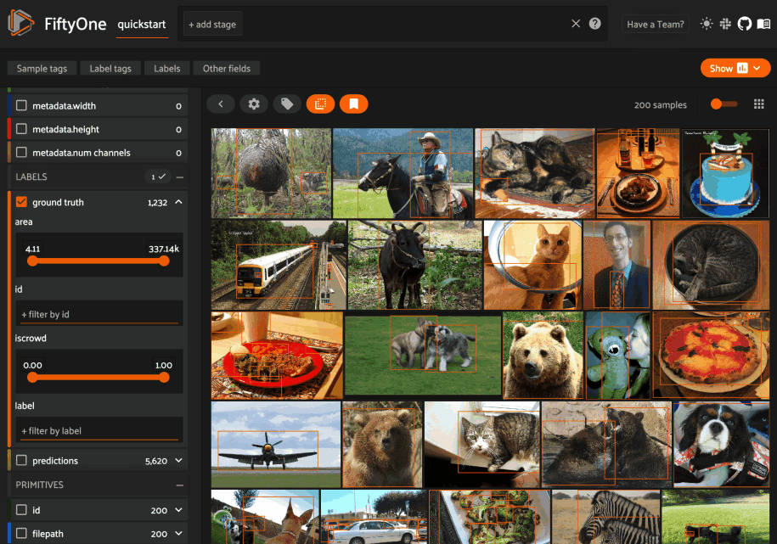777x544 pixels.
Task: Toggle light mode with the sun icon
Action: click(x=707, y=24)
